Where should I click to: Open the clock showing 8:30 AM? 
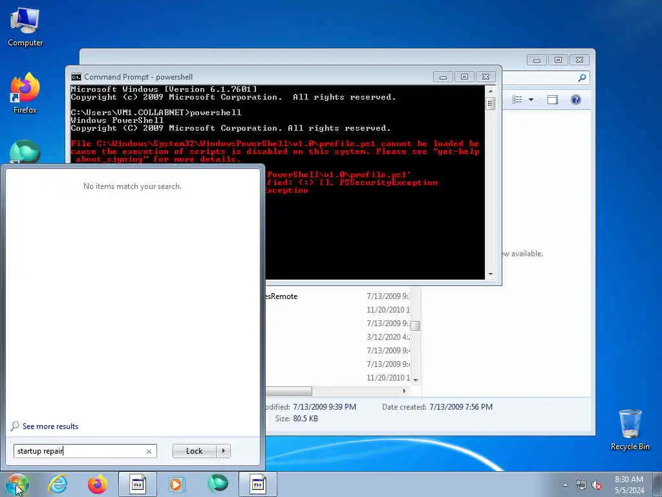pos(629,485)
